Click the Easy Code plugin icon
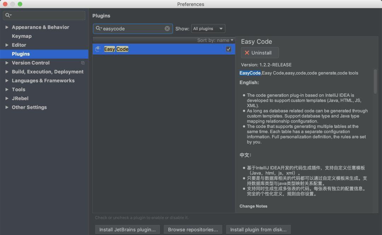Viewport: 382px width, 235px height. click(x=98, y=49)
